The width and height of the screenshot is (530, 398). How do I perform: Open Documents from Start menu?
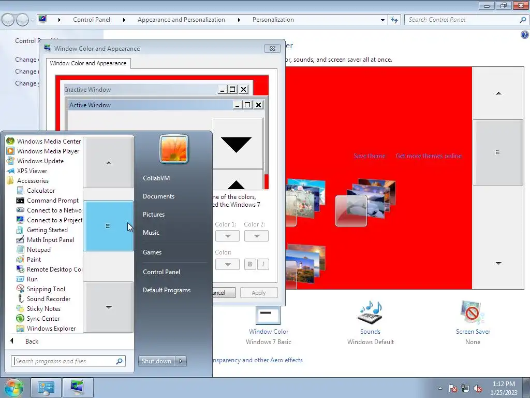pyautogui.click(x=158, y=196)
